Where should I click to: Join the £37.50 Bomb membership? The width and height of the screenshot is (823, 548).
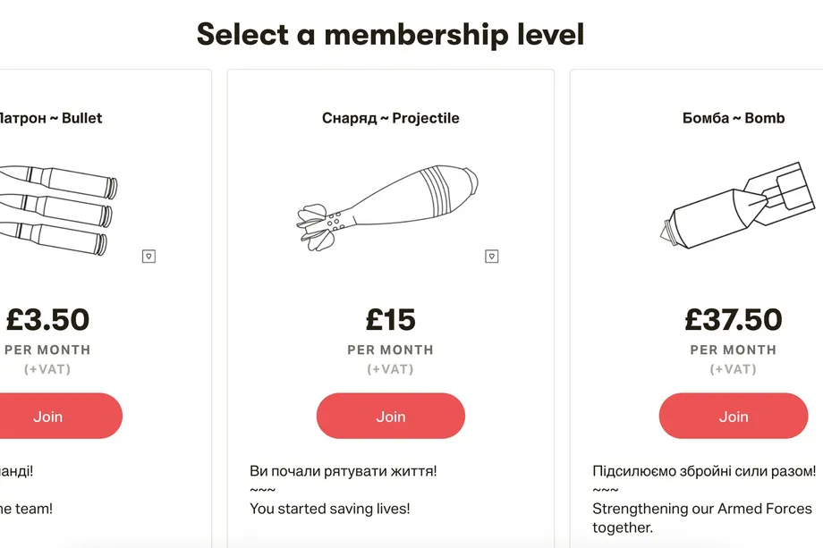click(x=734, y=416)
